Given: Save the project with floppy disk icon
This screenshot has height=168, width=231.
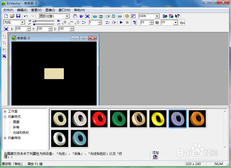Looking at the screenshot, I should point(18,16).
